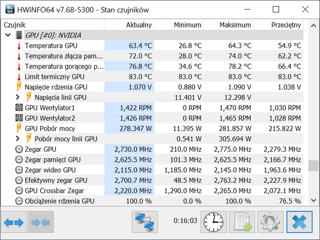The height and width of the screenshot is (240, 320).
Task: Select the Zegar pamięci GPU row label
Action: [53, 159]
